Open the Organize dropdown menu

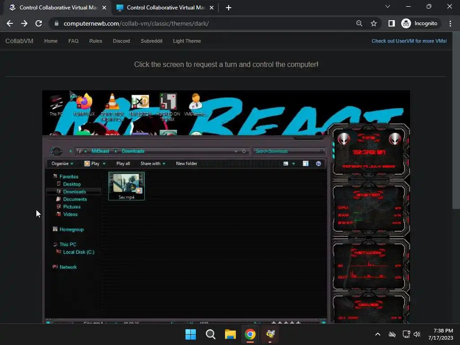(x=62, y=164)
